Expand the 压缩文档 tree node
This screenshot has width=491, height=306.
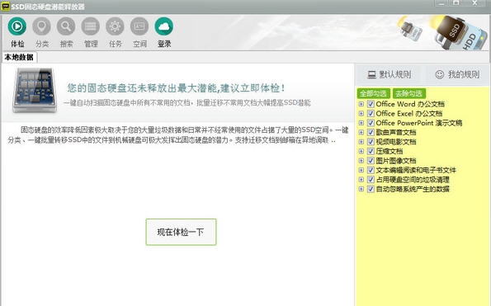[x=361, y=151]
